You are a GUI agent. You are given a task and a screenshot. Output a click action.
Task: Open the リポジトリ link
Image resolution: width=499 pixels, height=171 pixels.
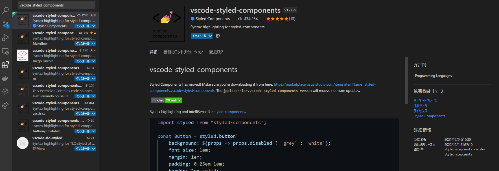pyautogui.click(x=420, y=106)
